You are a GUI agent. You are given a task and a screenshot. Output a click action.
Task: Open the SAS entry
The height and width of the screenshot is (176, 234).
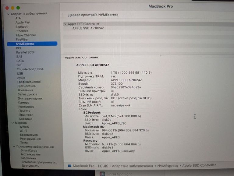[19, 57]
